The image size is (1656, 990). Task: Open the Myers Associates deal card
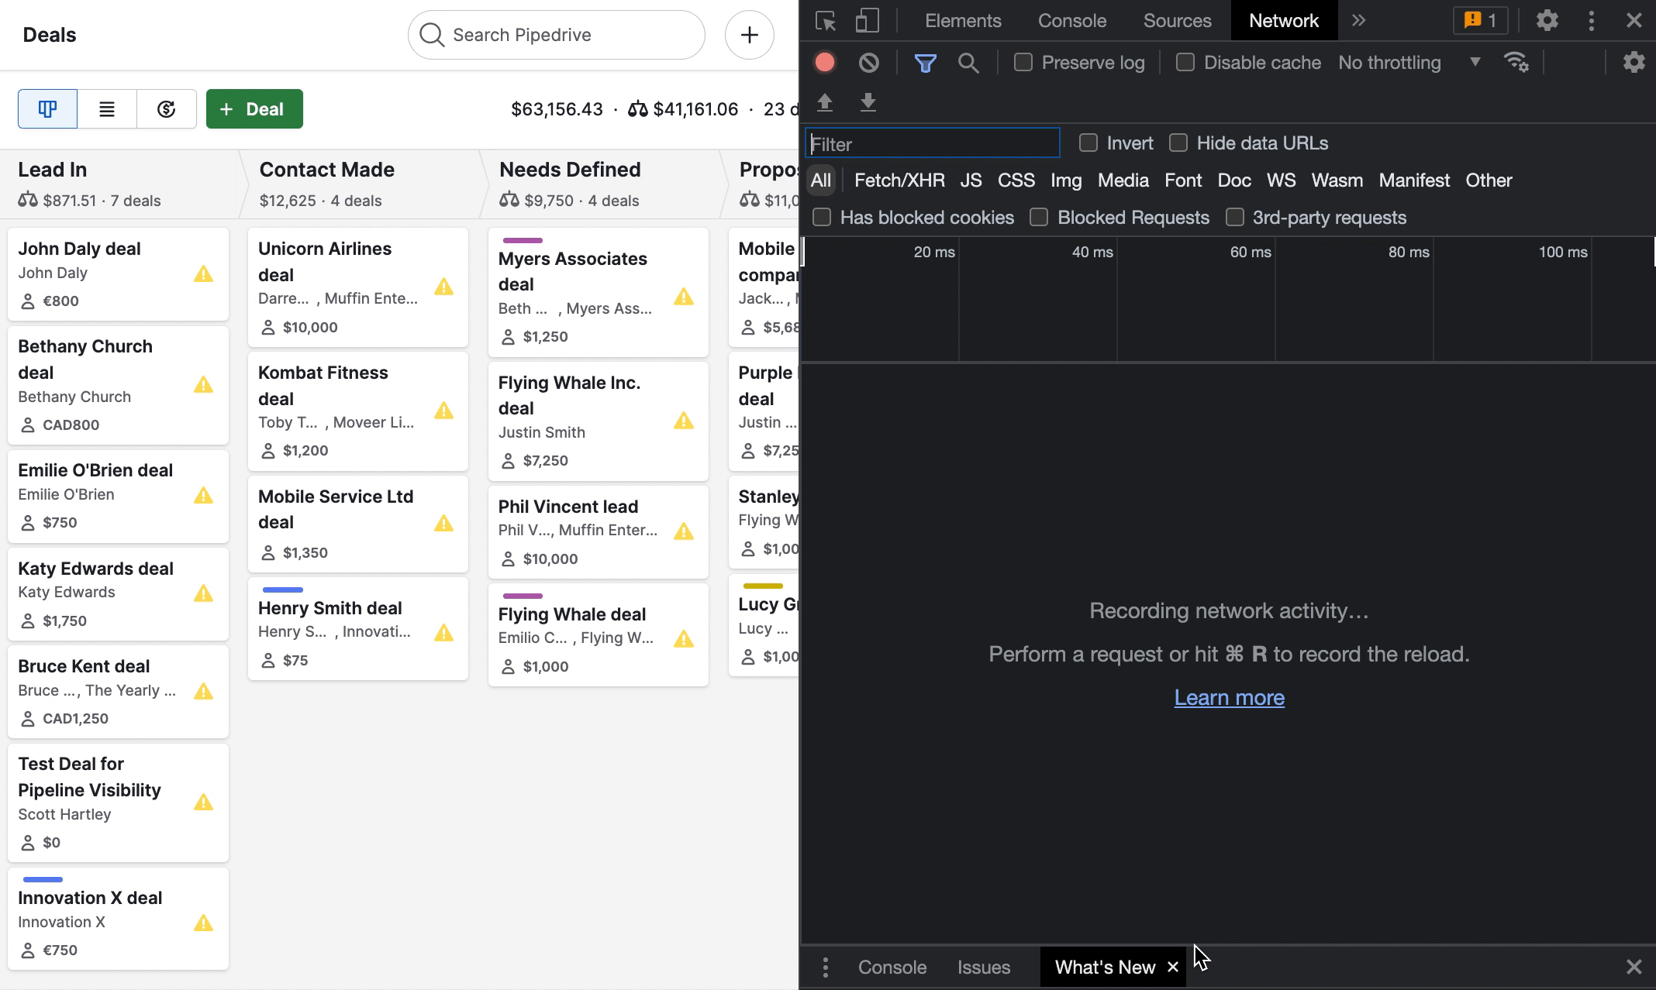click(x=599, y=292)
